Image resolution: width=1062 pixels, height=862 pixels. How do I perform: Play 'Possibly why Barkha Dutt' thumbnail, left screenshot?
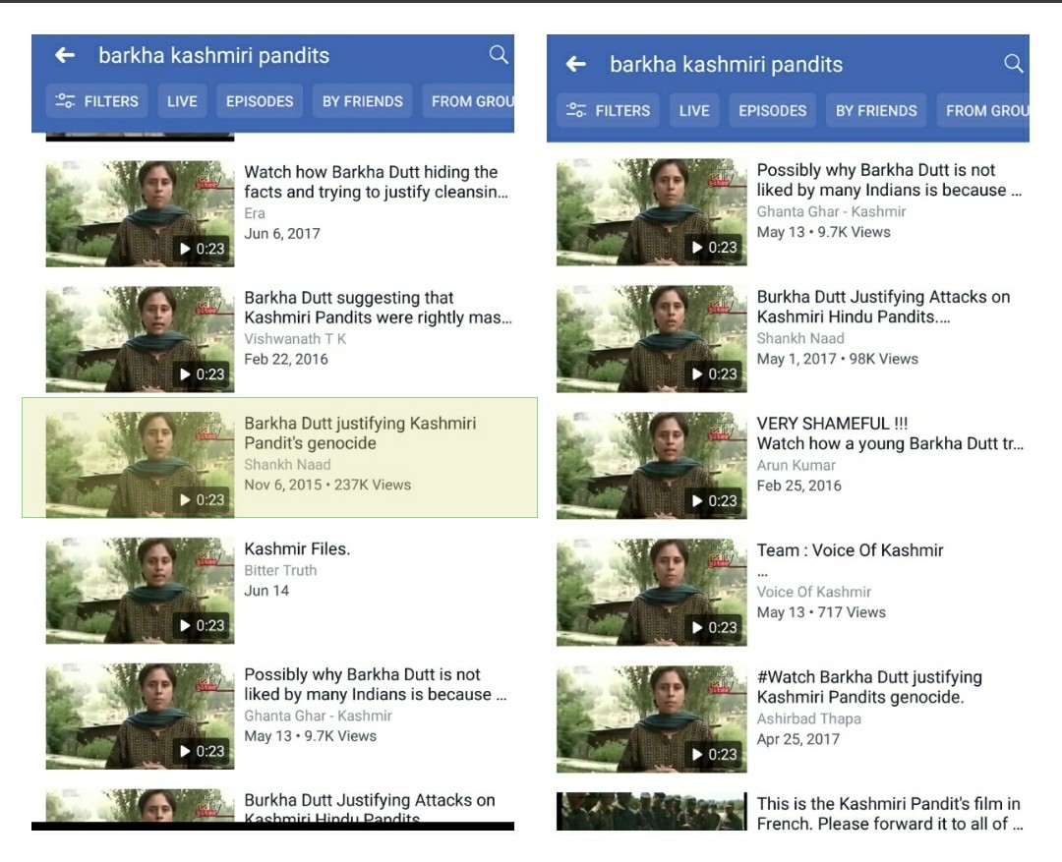(141, 716)
